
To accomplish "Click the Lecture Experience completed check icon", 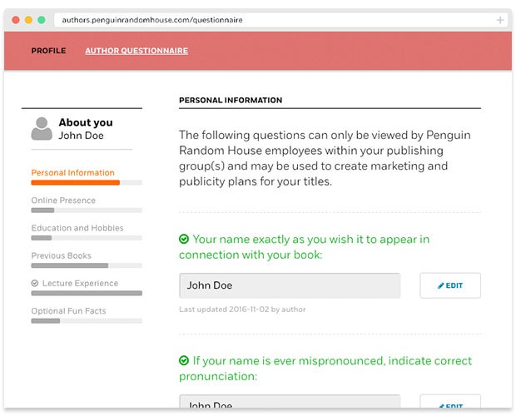I will pos(35,283).
